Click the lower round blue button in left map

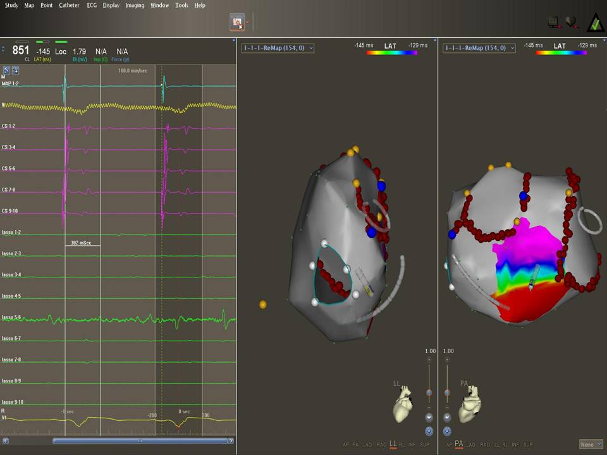coord(429,431)
